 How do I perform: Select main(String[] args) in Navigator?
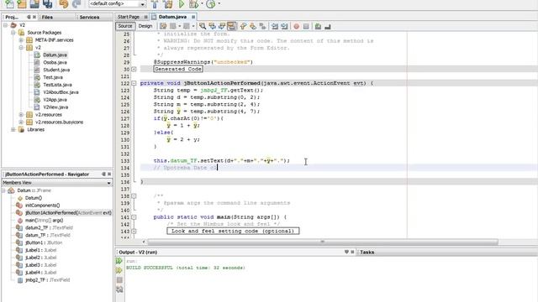[x=45, y=220]
